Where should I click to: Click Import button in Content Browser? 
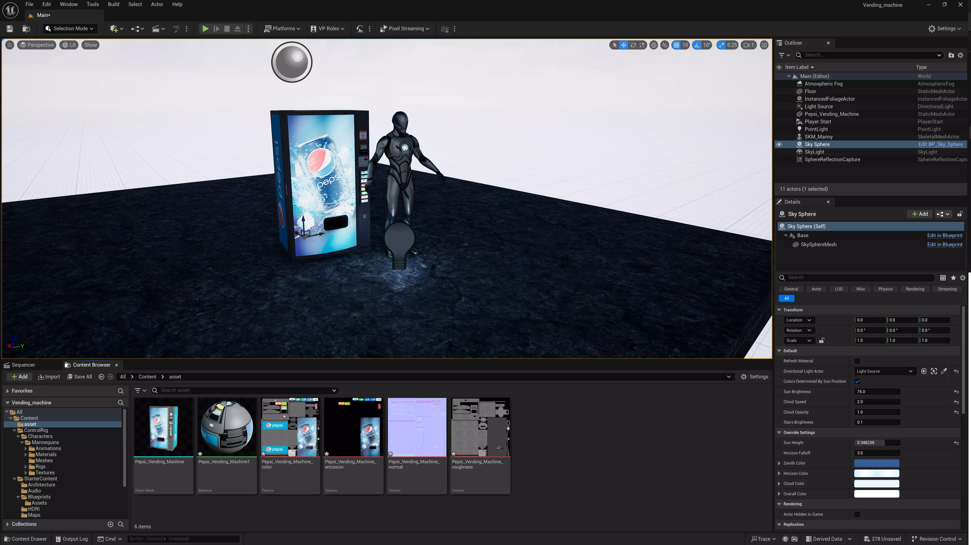coord(49,376)
